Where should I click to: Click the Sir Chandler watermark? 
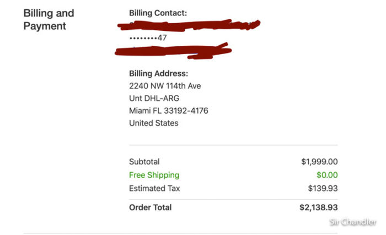352,222
